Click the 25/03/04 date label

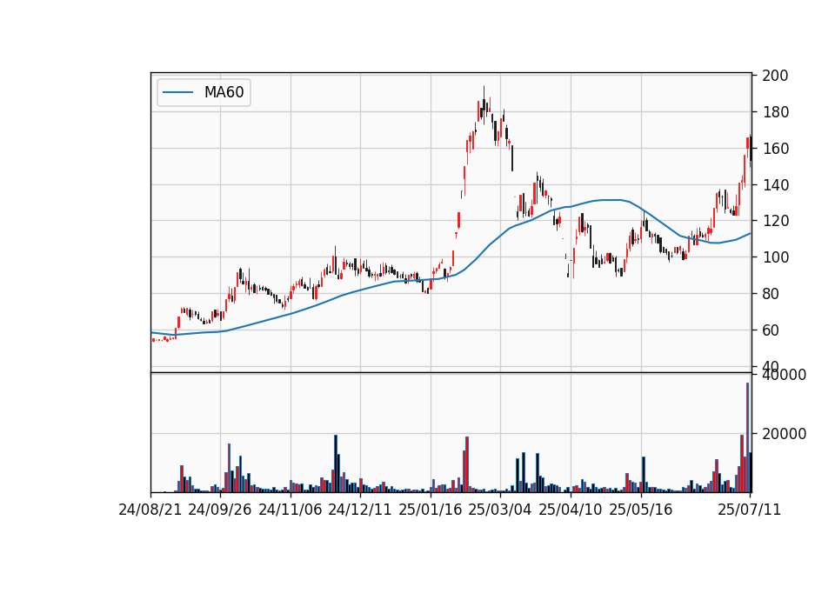pyautogui.click(x=500, y=510)
